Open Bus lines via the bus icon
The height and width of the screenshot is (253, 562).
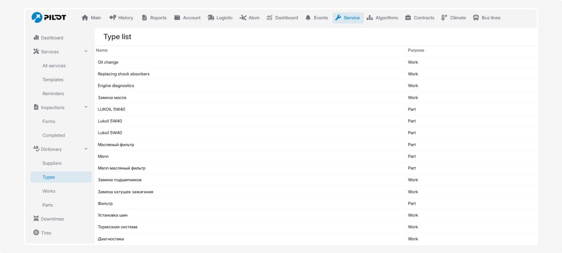click(476, 18)
